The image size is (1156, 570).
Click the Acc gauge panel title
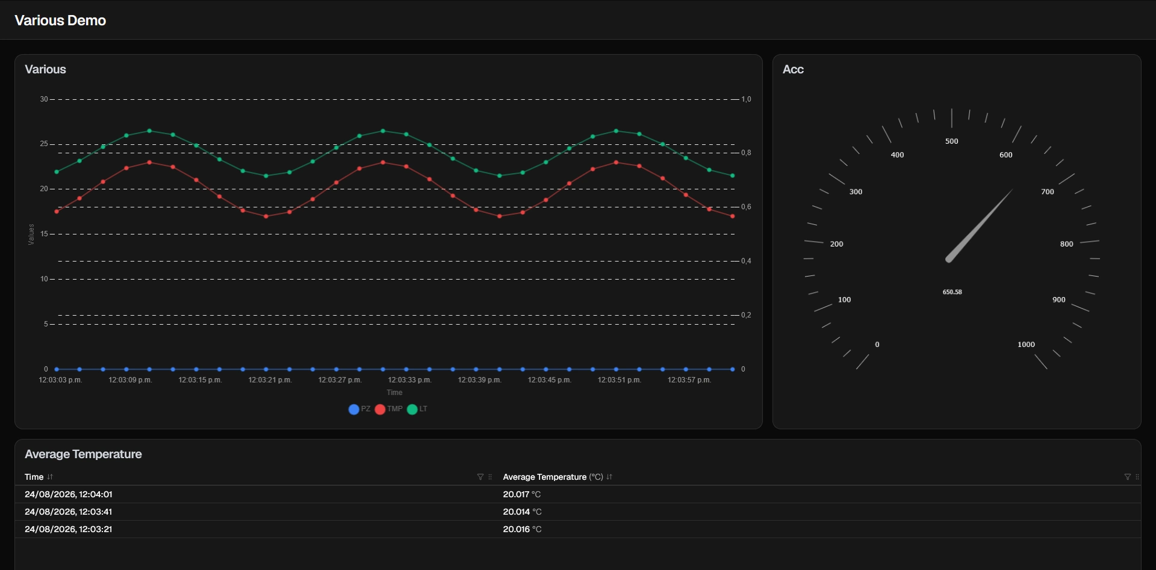[793, 69]
